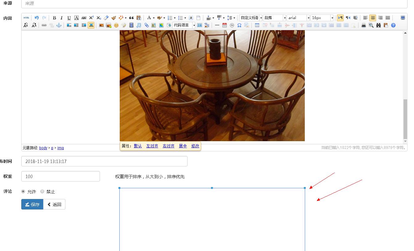This screenshot has width=414, height=251.
Task: Click the 返回 back button
Action: (54, 205)
